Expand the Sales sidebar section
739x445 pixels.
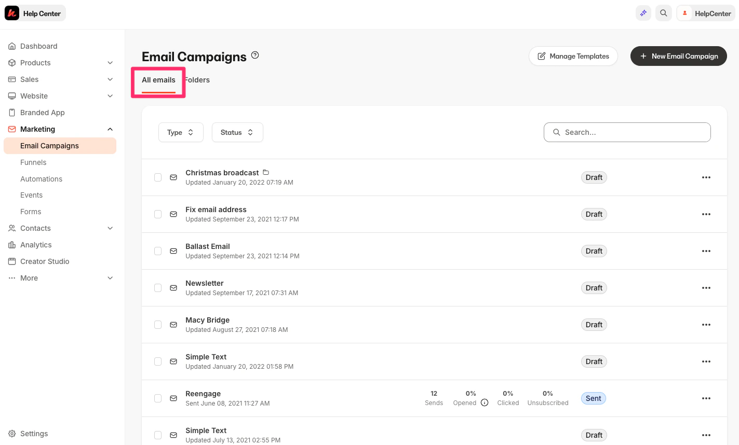point(110,79)
